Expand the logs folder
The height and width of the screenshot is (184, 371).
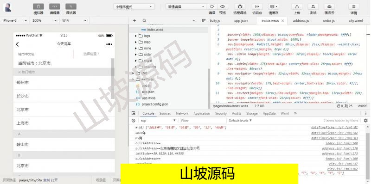click(136, 36)
